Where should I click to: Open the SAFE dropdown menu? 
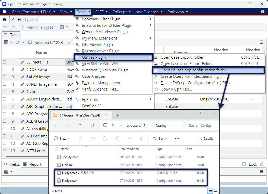101,12
